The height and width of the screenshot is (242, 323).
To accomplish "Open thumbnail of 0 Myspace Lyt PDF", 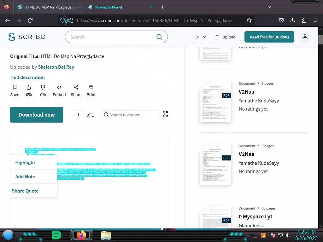I will tap(215, 217).
